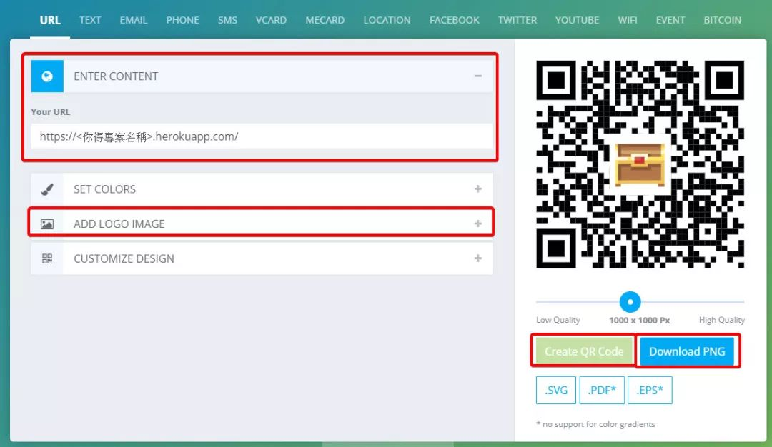Download the QR code as .PDF*
The image size is (772, 447).
click(602, 391)
